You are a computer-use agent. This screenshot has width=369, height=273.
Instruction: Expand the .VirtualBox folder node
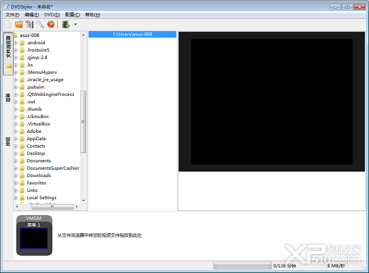coord(15,124)
